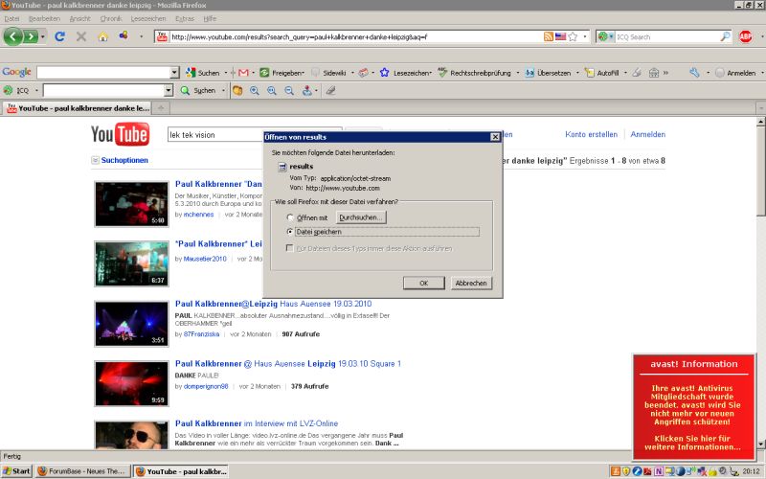The width and height of the screenshot is (766, 479).
Task: Click the Konto erstellen link
Action: [591, 134]
